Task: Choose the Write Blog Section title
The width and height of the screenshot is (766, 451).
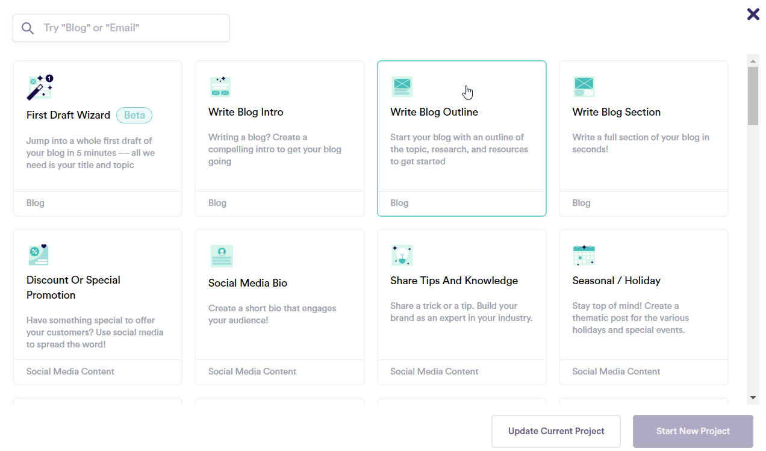Action: click(616, 112)
